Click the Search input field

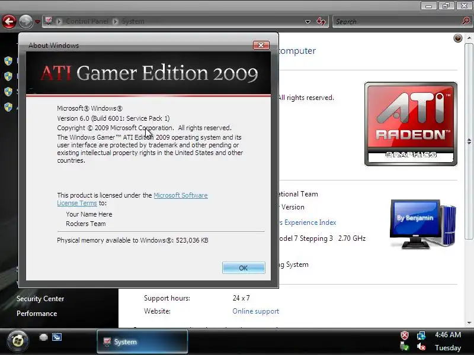pyautogui.click(x=397, y=22)
